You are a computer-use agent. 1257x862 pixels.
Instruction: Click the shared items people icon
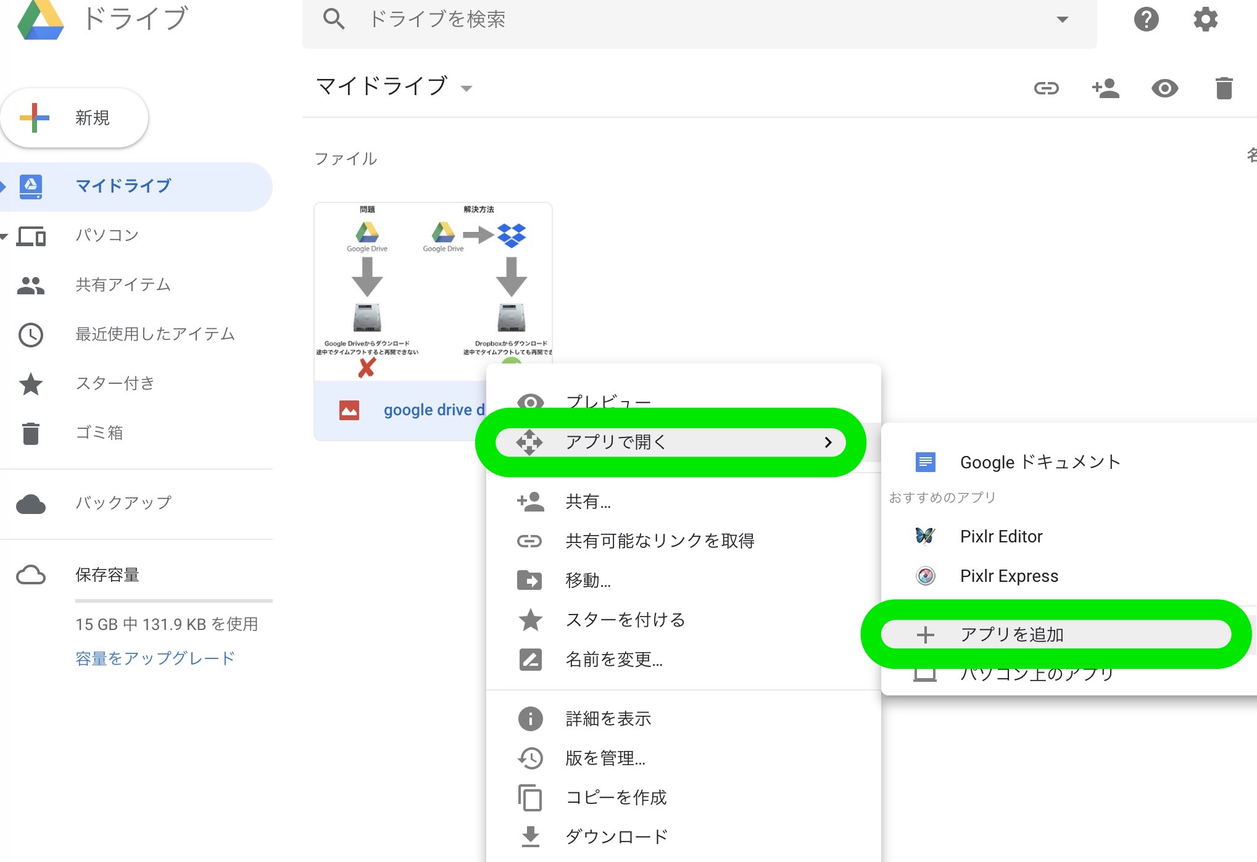point(31,286)
